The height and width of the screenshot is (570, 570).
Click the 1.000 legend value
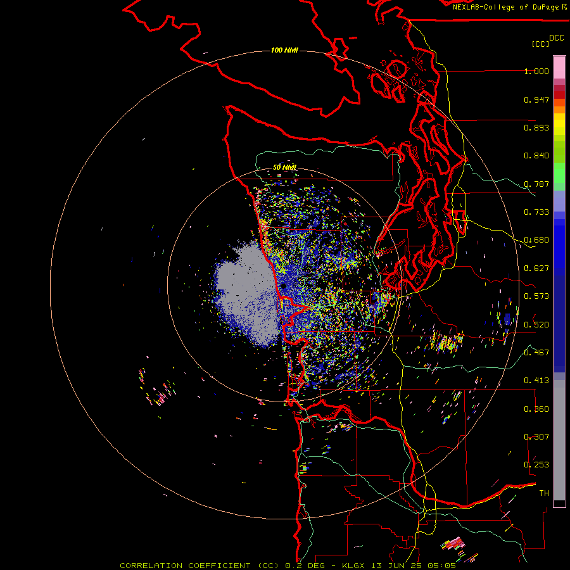coord(536,71)
